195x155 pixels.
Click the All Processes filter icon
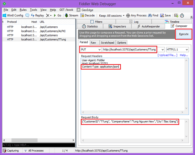pos(26,151)
